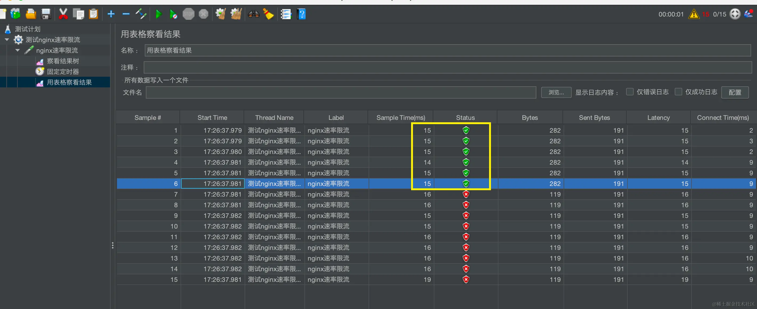Click the 配置 configure button

[735, 92]
